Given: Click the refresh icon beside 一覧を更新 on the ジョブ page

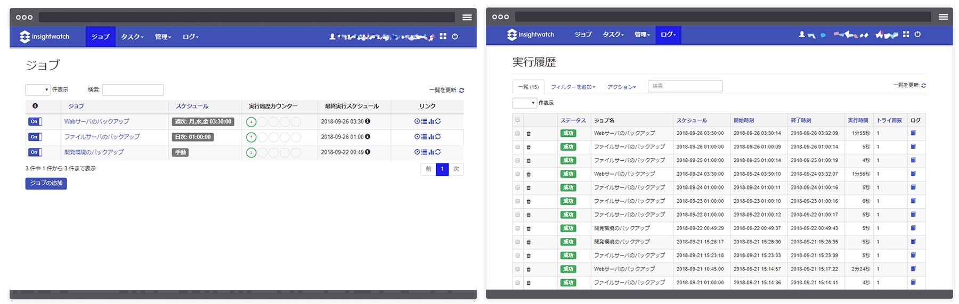Looking at the screenshot, I should (x=461, y=91).
